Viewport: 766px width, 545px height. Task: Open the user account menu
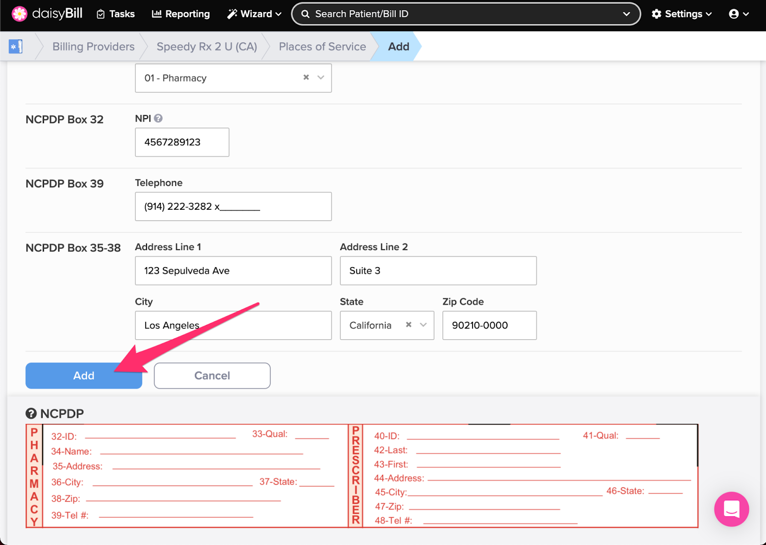coord(739,14)
